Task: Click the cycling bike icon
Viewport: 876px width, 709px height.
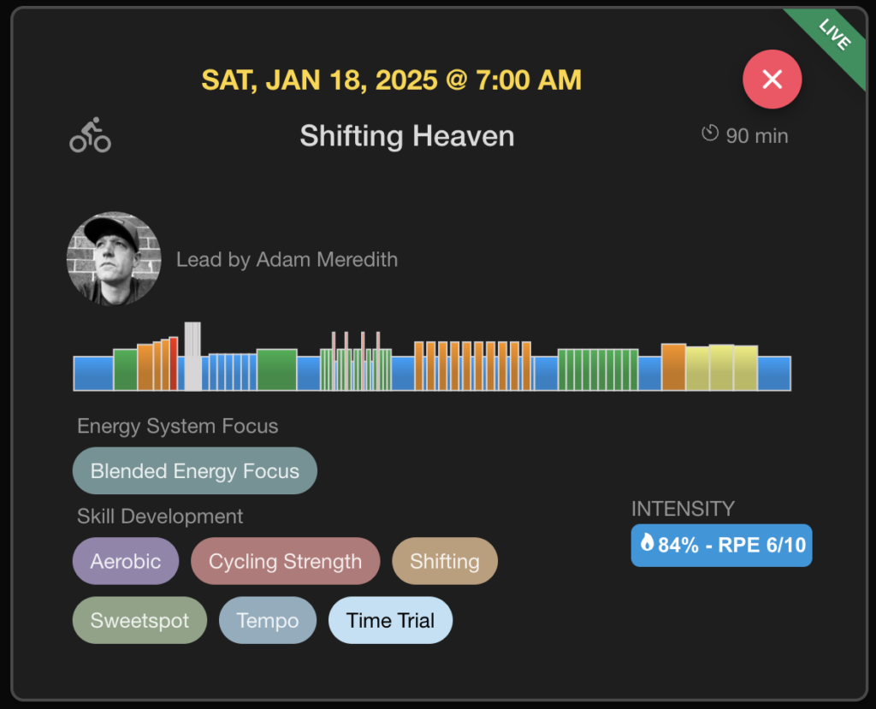Action: point(90,135)
